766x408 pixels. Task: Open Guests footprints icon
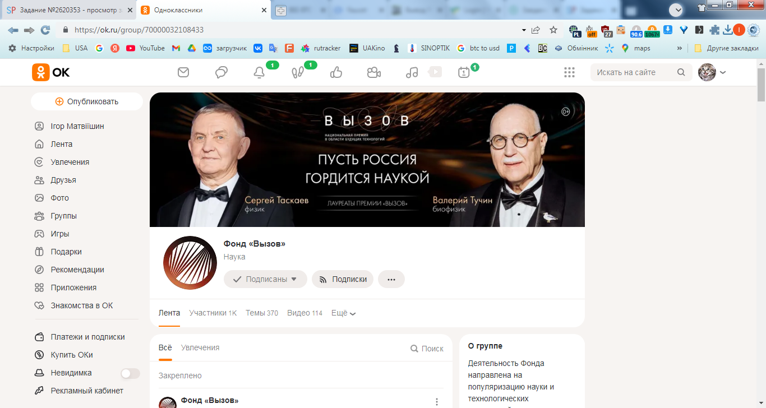click(297, 72)
